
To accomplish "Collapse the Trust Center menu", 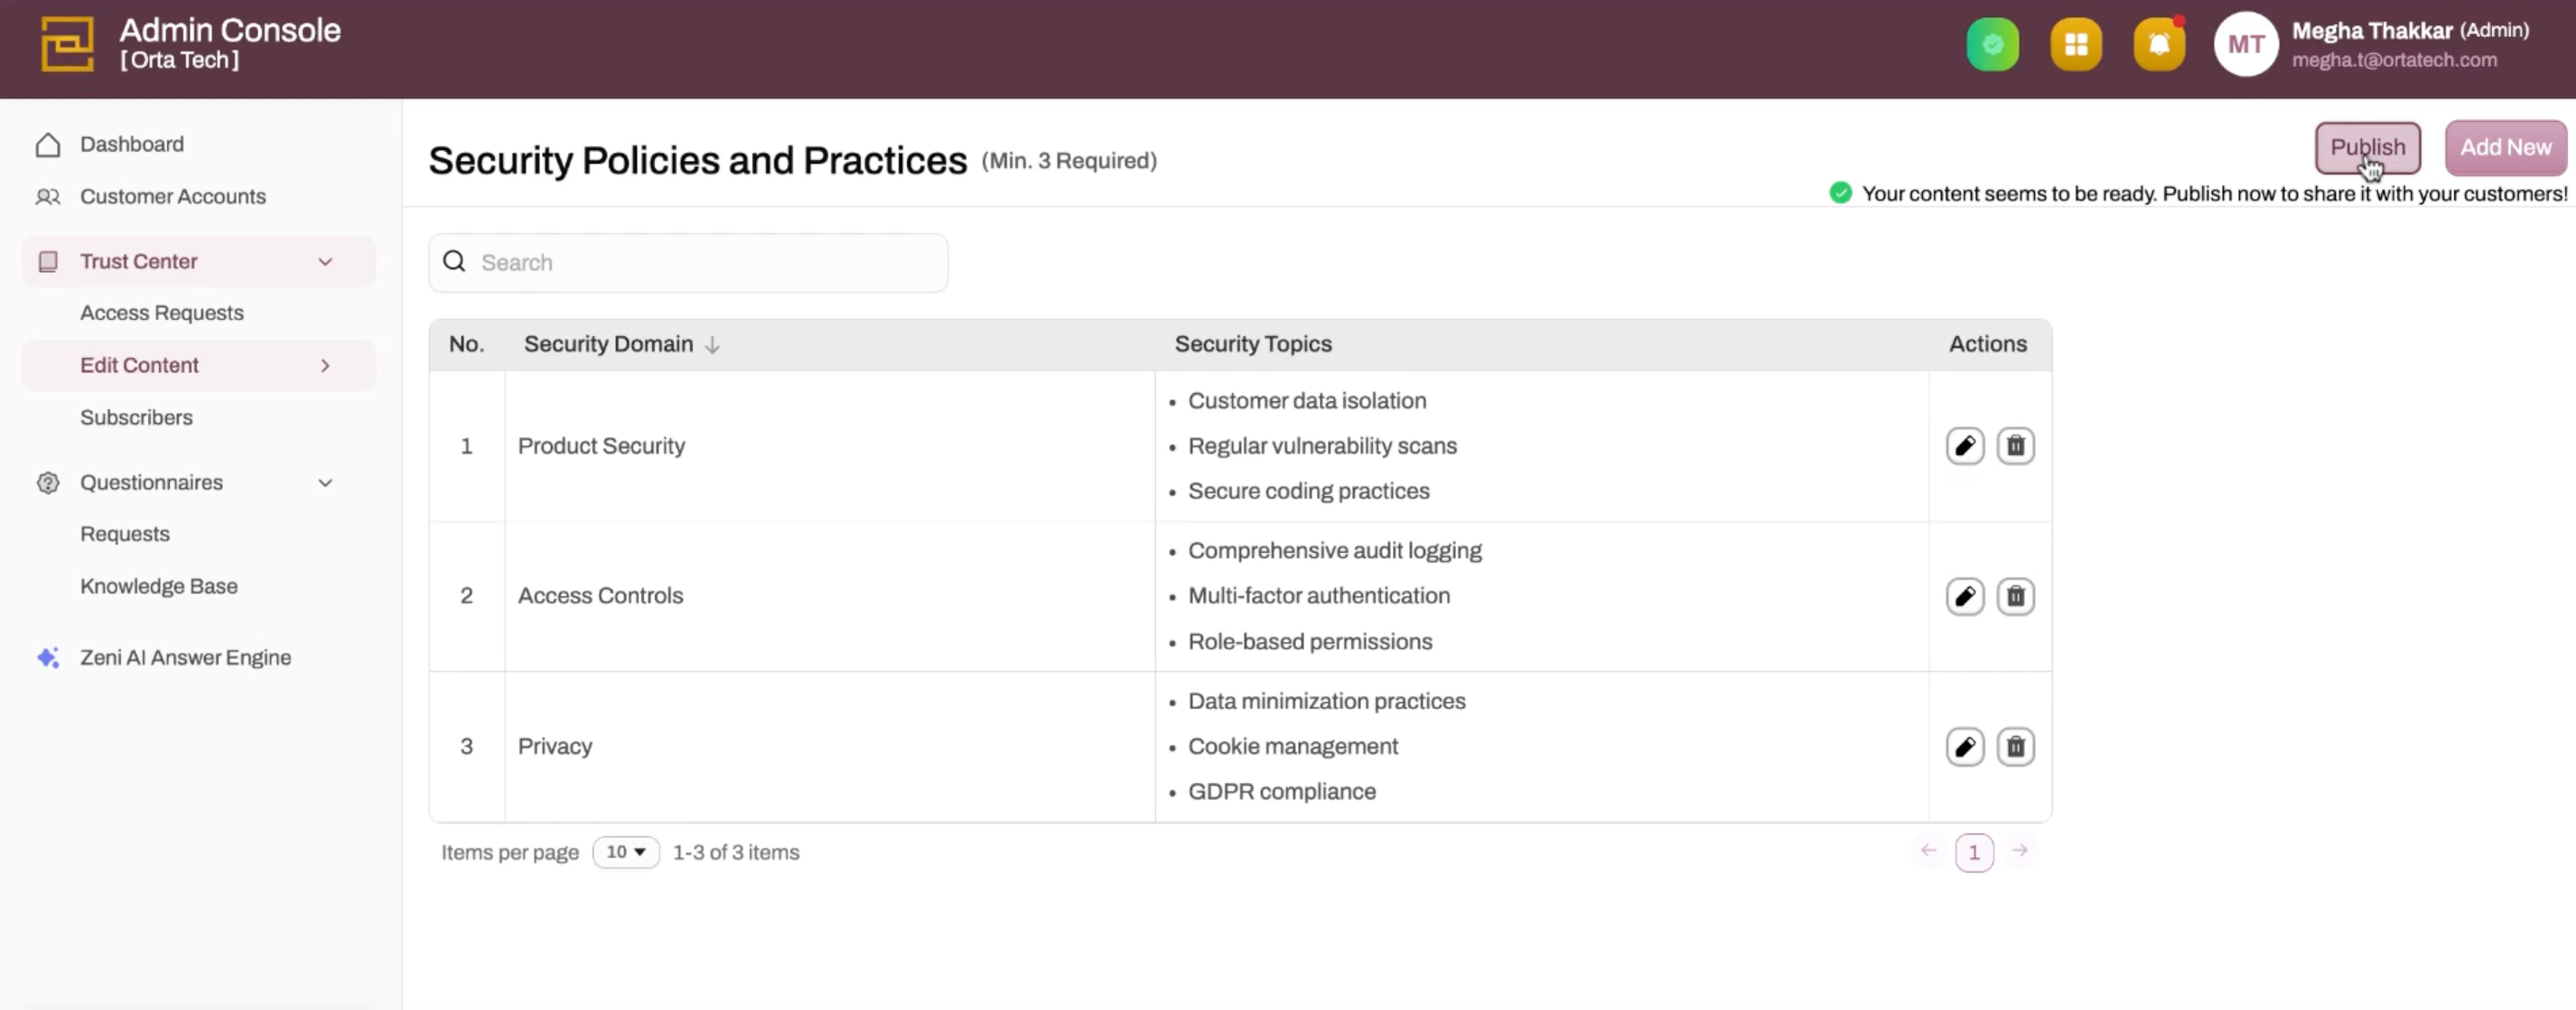I will 325,262.
